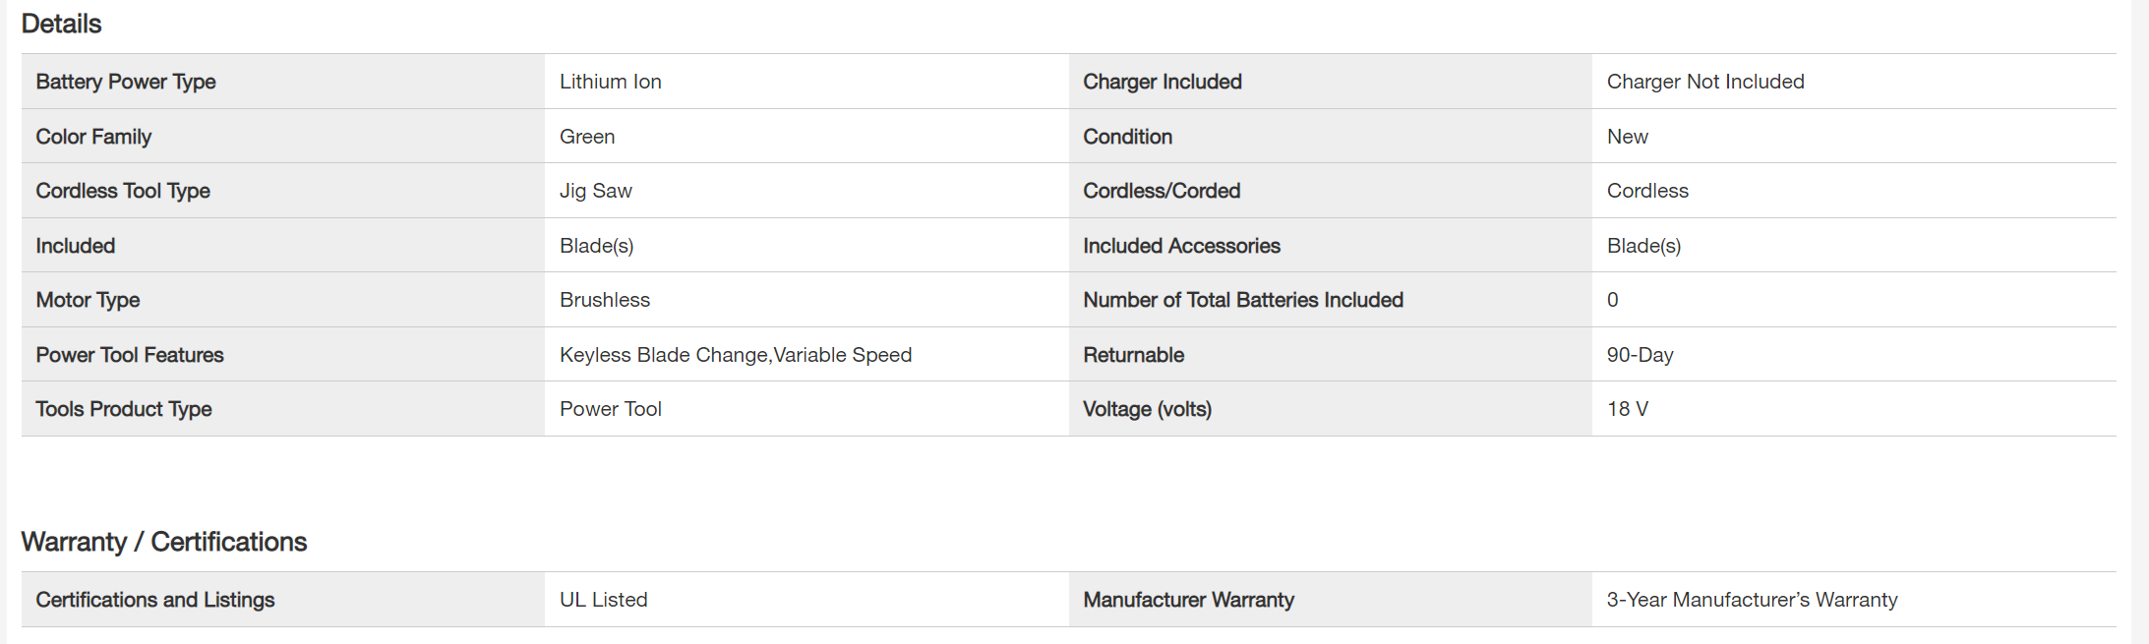Select the Charger Not Included value
Image resolution: width=2149 pixels, height=644 pixels.
[1705, 82]
